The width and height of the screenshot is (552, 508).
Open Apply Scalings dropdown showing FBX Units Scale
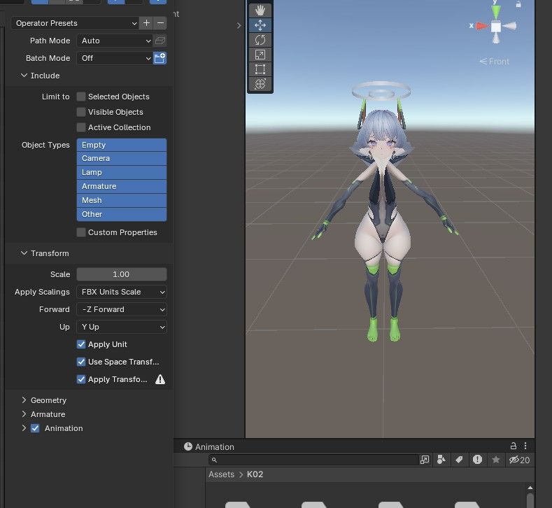pos(122,292)
